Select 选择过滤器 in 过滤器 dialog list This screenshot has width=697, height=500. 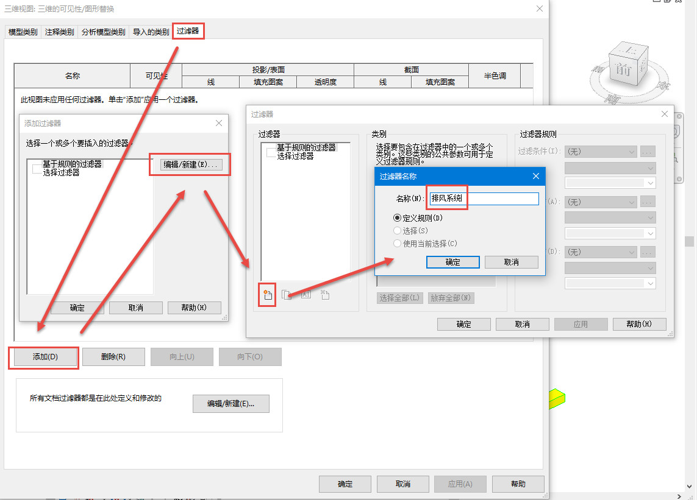click(295, 156)
